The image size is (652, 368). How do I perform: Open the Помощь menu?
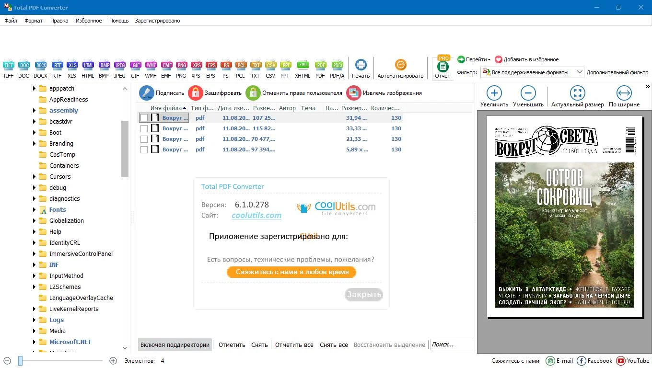pyautogui.click(x=119, y=21)
